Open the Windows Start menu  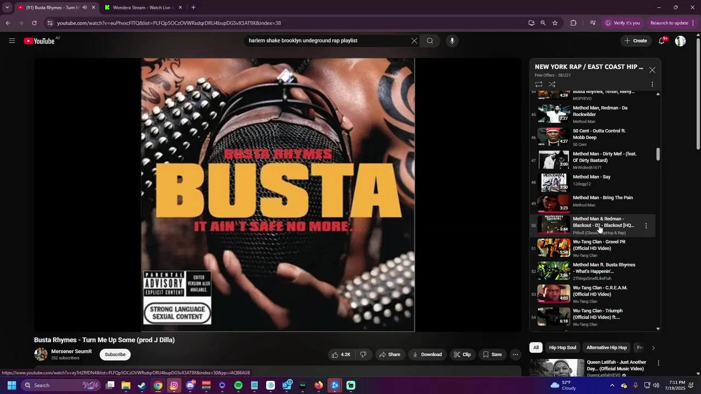12,385
